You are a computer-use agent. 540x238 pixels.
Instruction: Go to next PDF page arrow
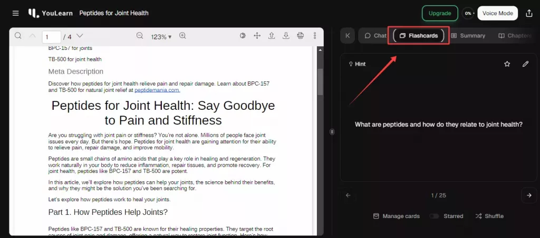pyautogui.click(x=80, y=36)
